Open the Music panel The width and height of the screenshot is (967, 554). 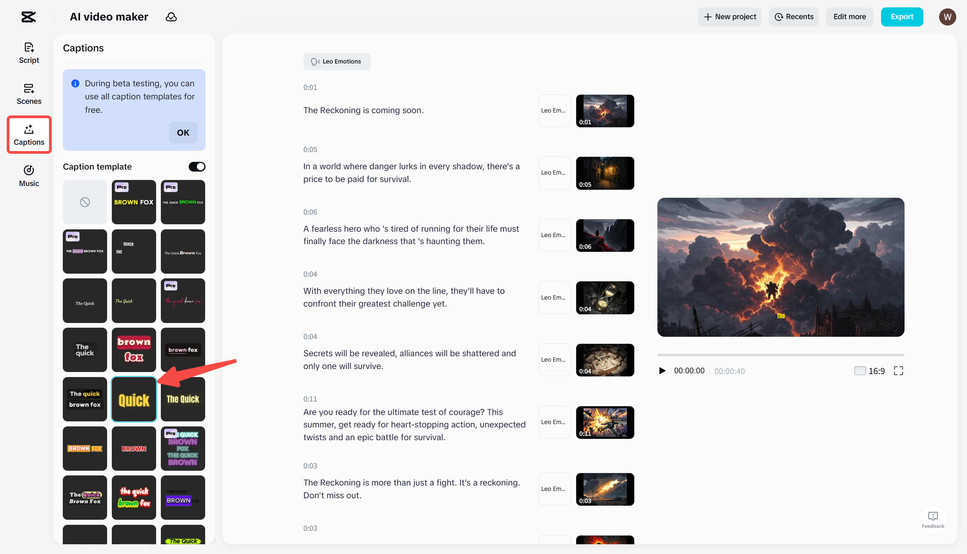pos(29,175)
